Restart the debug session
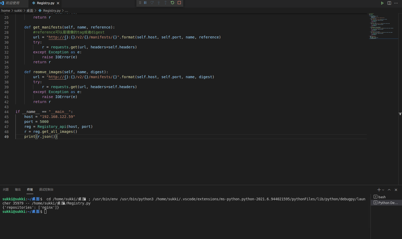Image resolution: width=402 pixels, height=239 pixels. coord(172,3)
